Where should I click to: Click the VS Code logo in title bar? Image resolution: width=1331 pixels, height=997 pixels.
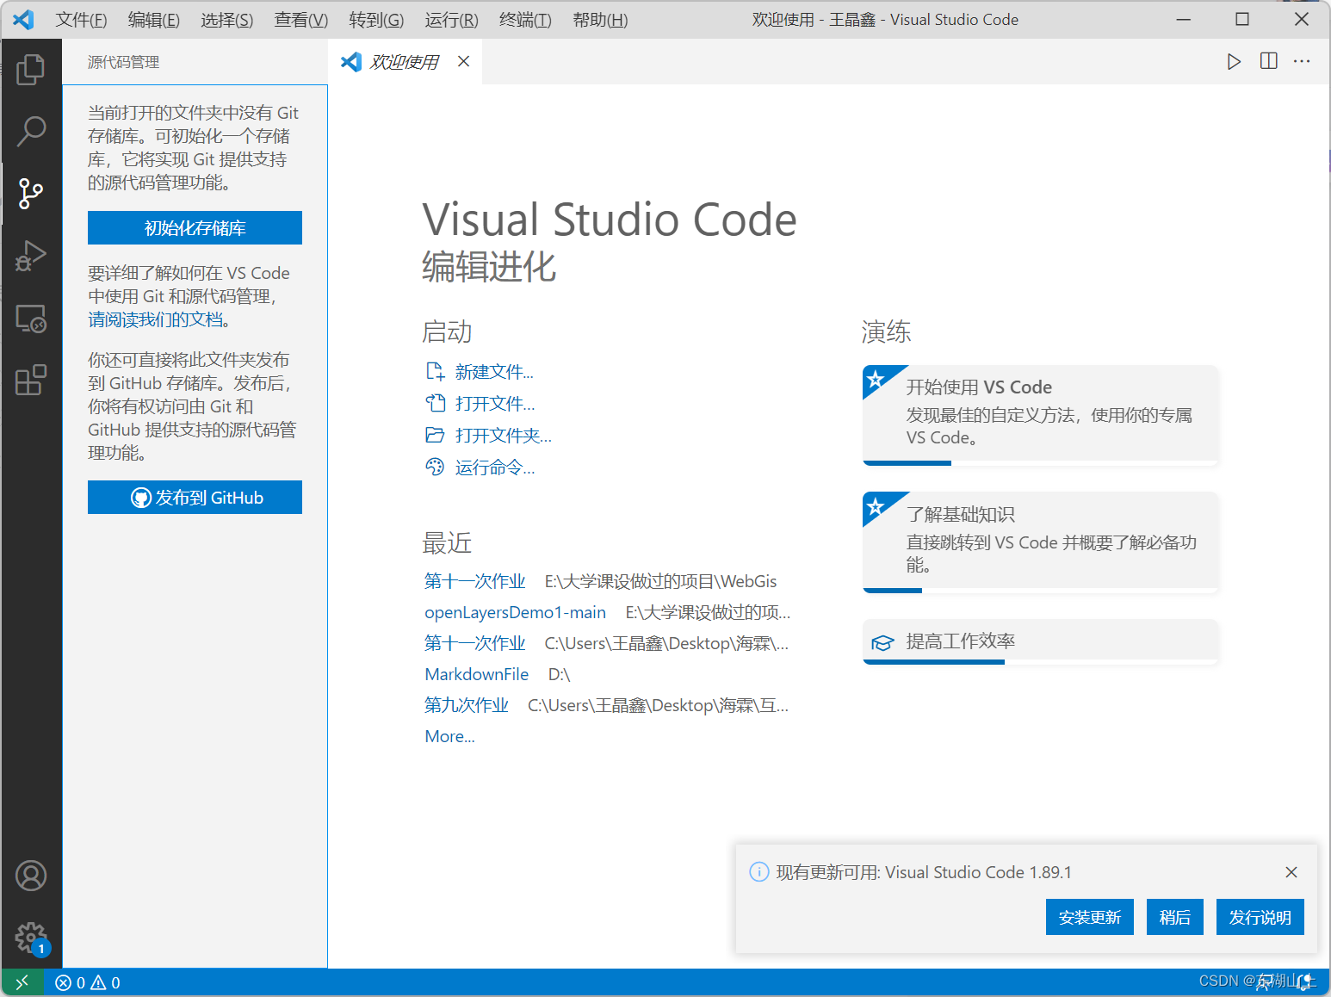coord(23,19)
